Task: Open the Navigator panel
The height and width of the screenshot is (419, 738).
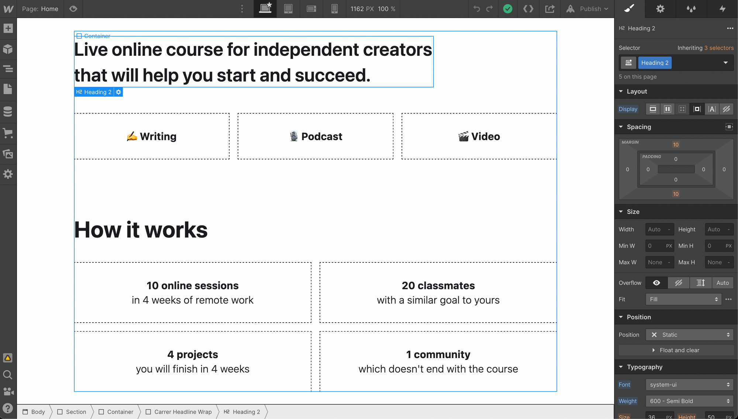Action: (8, 69)
